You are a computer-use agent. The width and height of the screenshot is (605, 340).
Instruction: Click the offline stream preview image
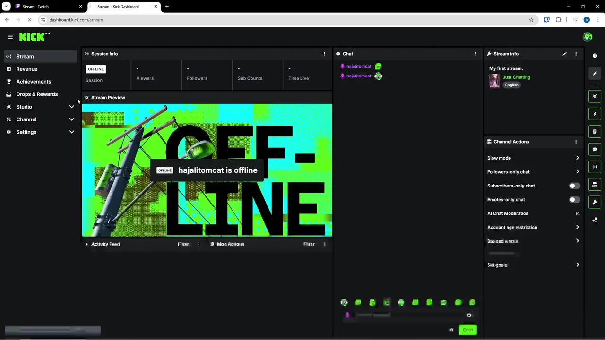tap(207, 170)
